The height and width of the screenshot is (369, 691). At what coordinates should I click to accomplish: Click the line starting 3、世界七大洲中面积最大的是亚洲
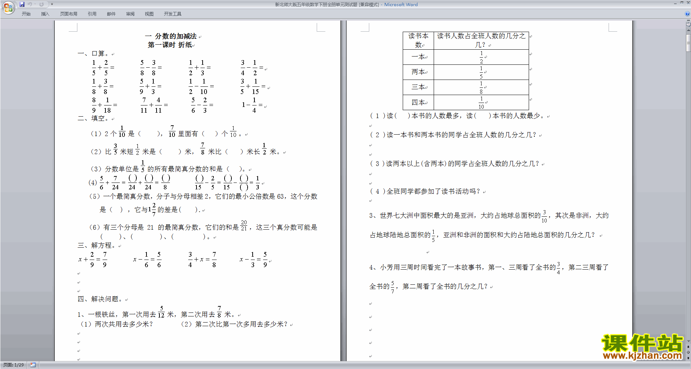[489, 216]
